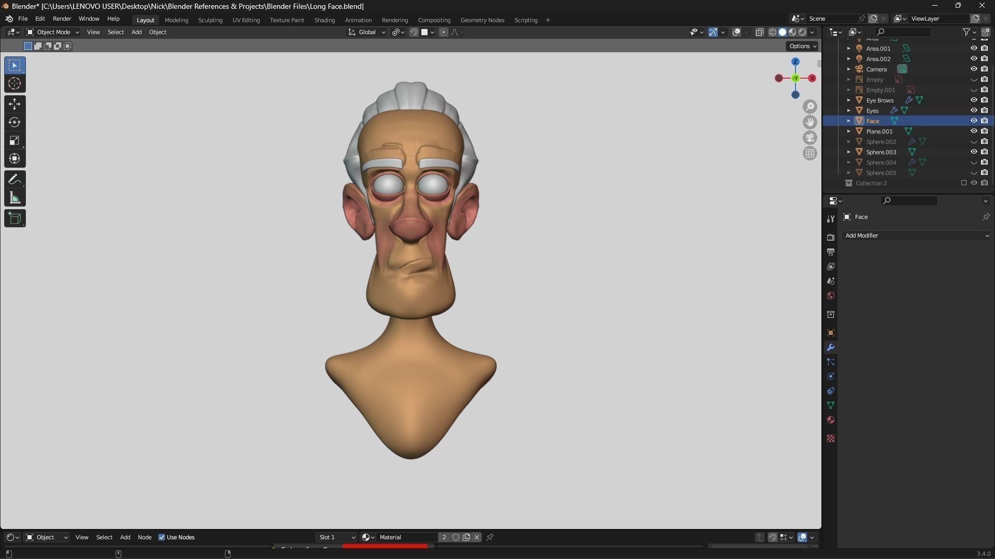Click the red X axis gizmo

coord(812,78)
